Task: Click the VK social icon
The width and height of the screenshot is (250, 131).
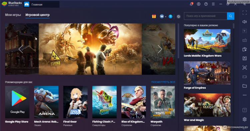Action: tap(162, 16)
